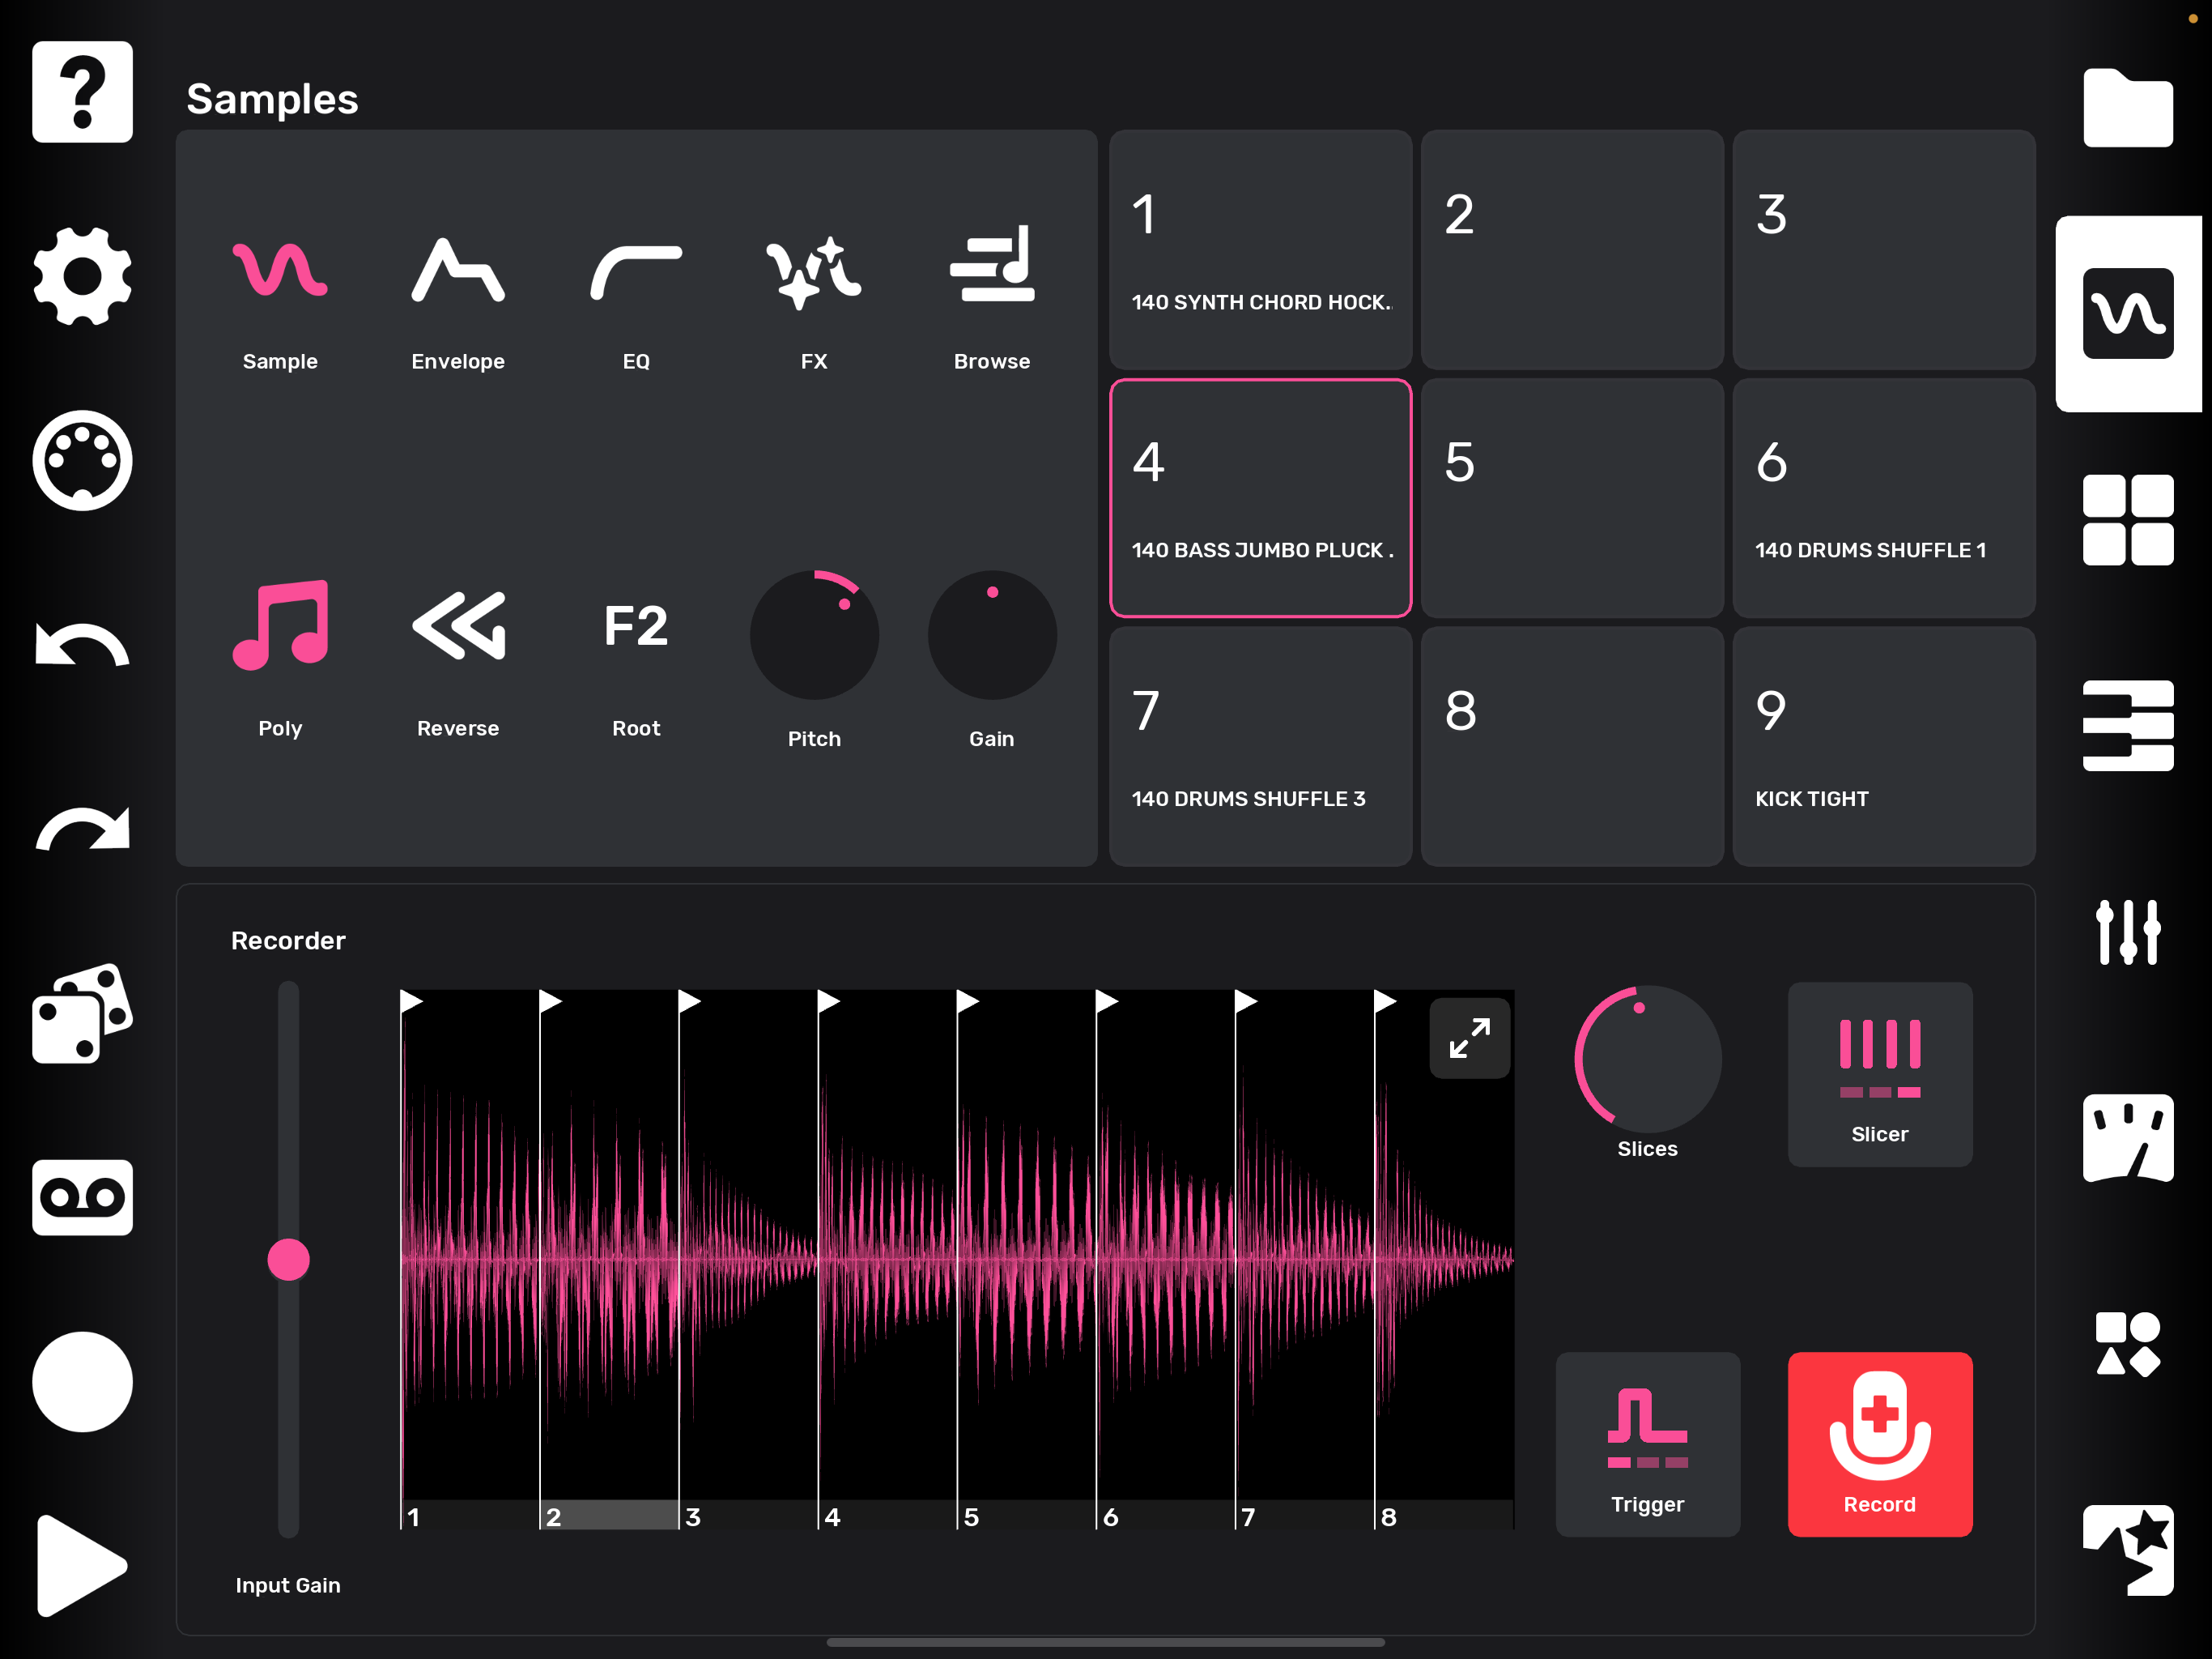
Task: Click slice 7 flag marker
Action: pyautogui.click(x=1245, y=1001)
